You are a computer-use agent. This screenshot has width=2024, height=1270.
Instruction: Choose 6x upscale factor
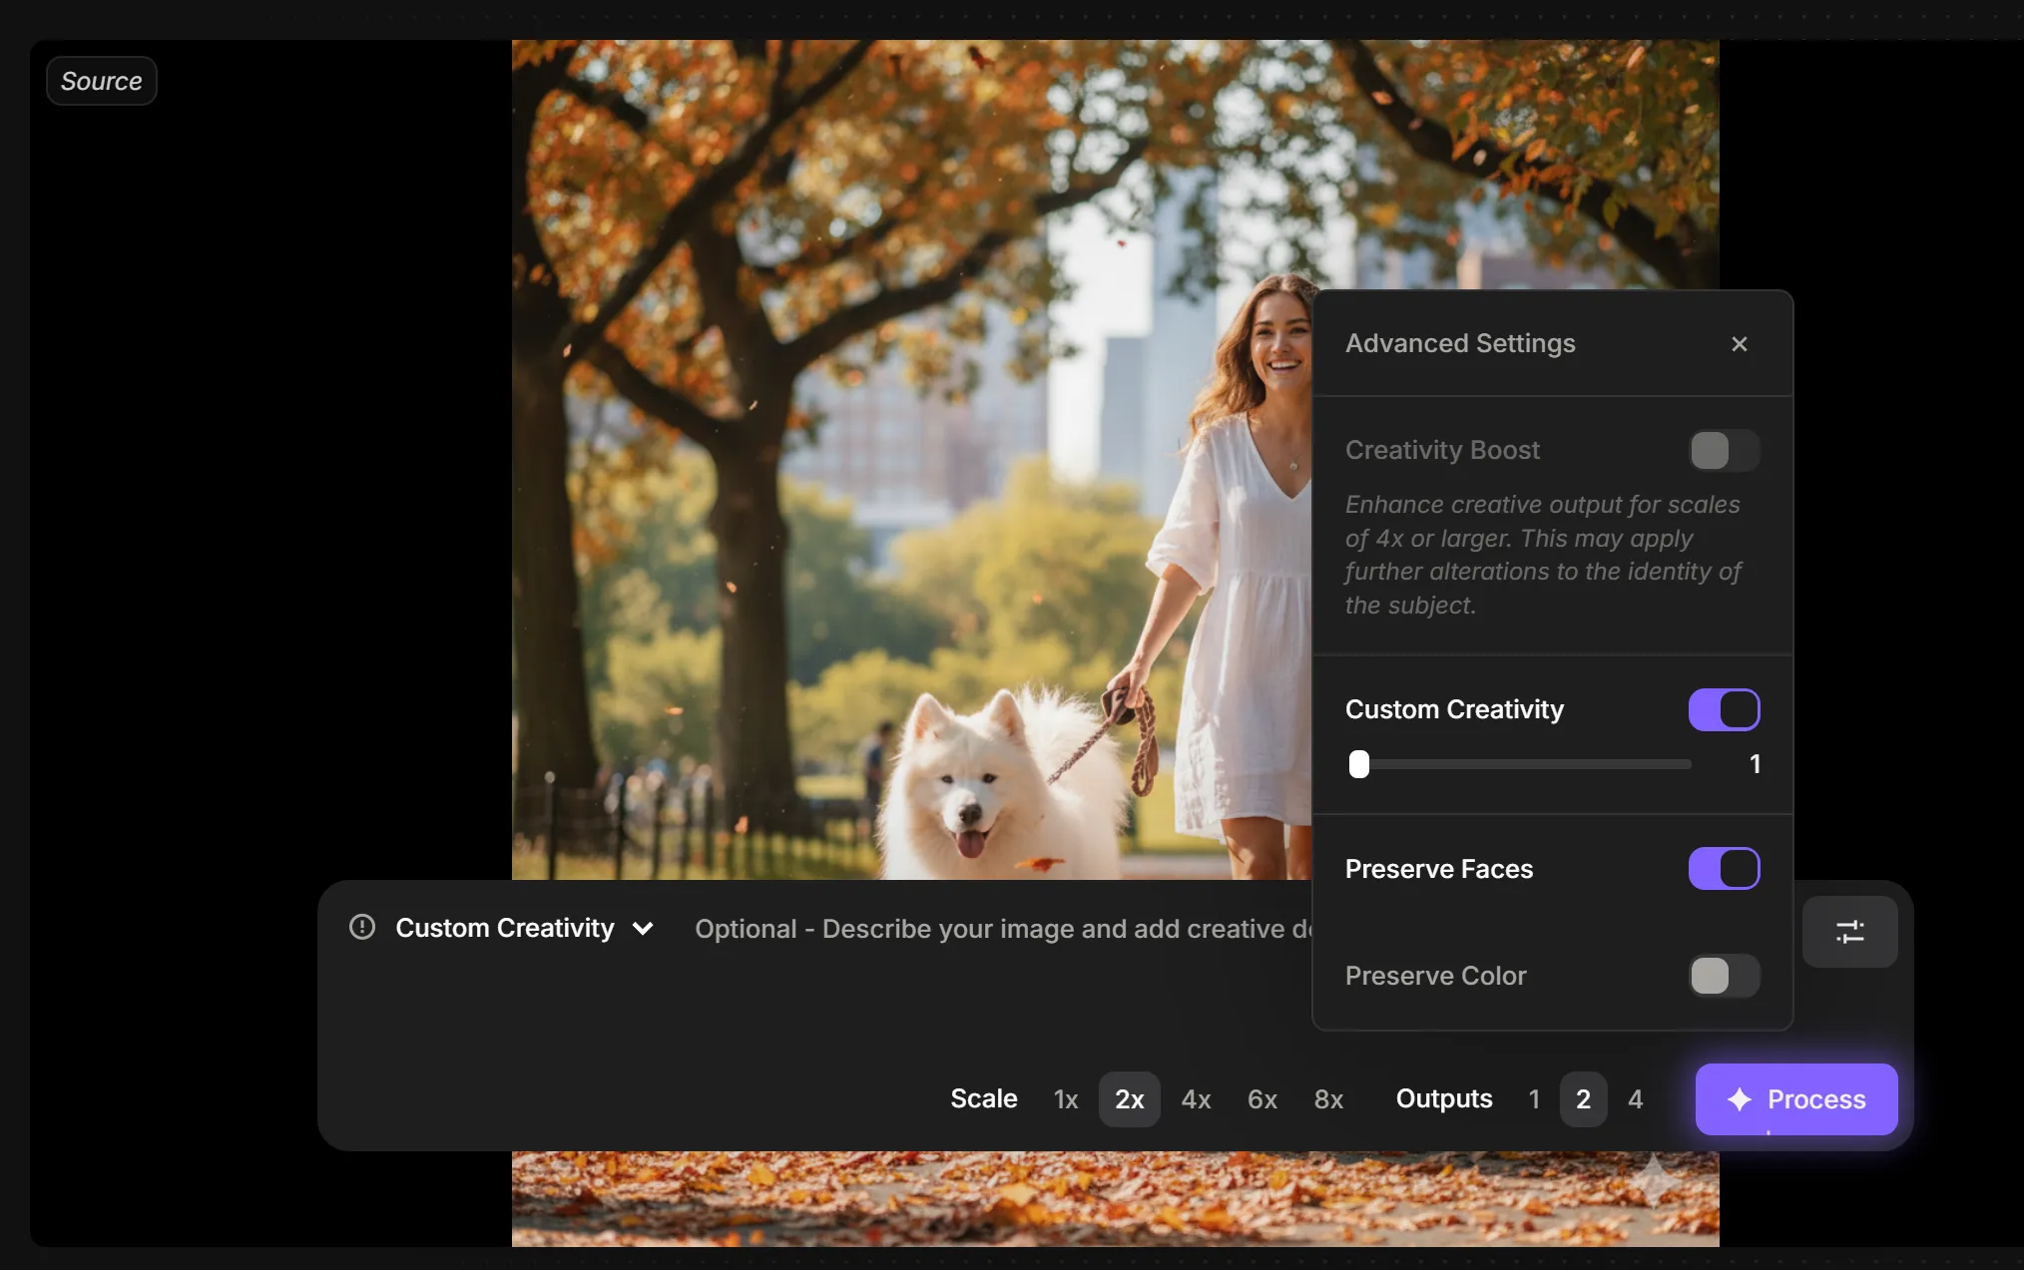point(1262,1099)
